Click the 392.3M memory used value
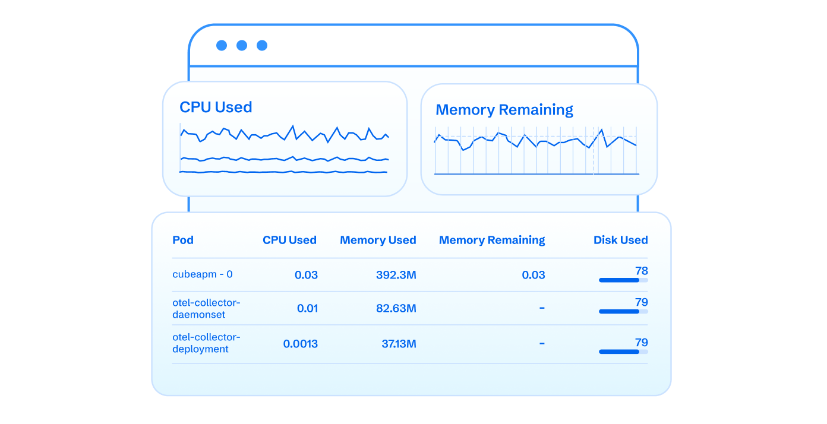Screen dimensions: 827x424 (396, 275)
